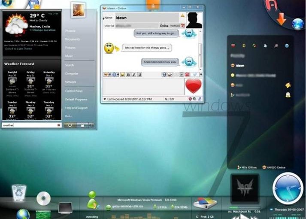Toggle Underline formatting in chat toolbar
This screenshot has width=306, height=219.
pyautogui.click(x=139, y=75)
